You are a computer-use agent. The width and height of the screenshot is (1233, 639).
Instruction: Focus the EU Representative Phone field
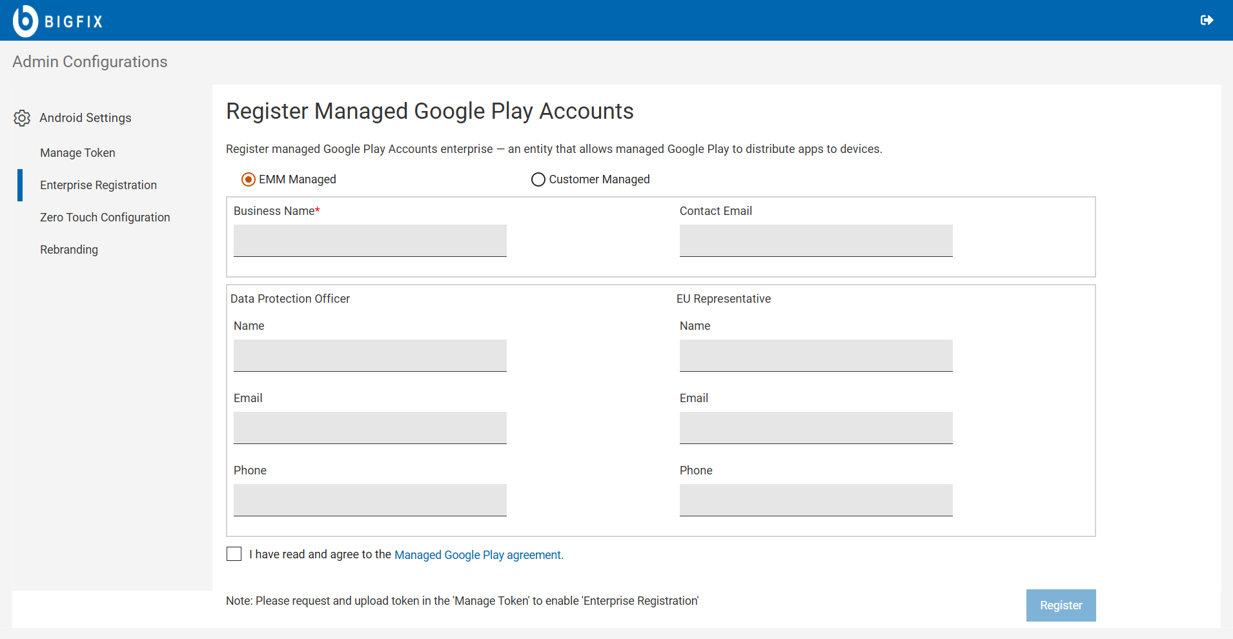816,500
